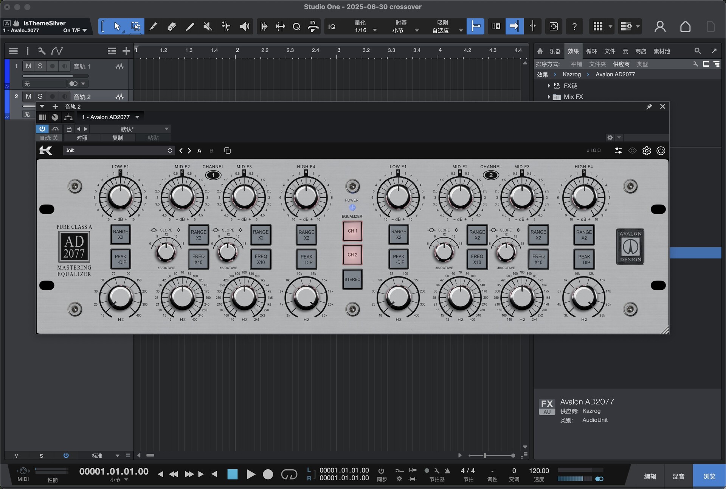Screen dimensions: 726x489
Task: Switch to the 素材池 pool tab
Action: coord(662,51)
